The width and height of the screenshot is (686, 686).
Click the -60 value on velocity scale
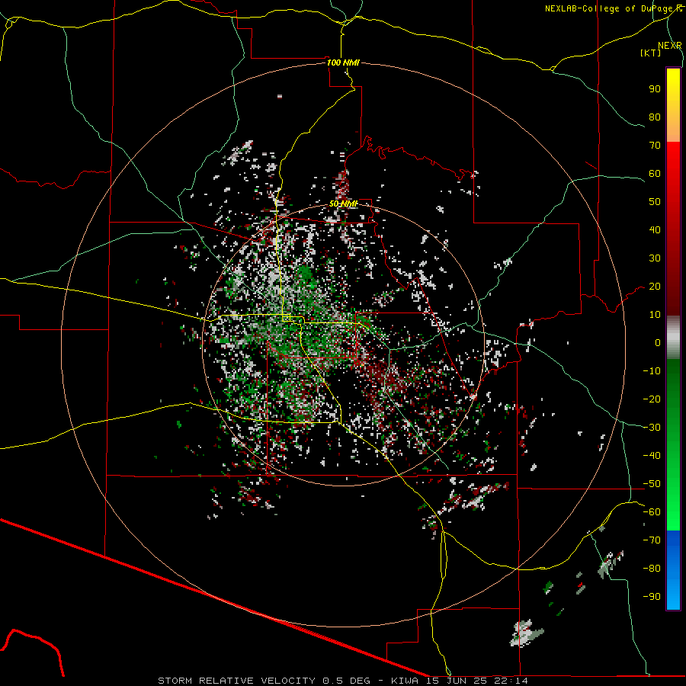click(x=652, y=512)
